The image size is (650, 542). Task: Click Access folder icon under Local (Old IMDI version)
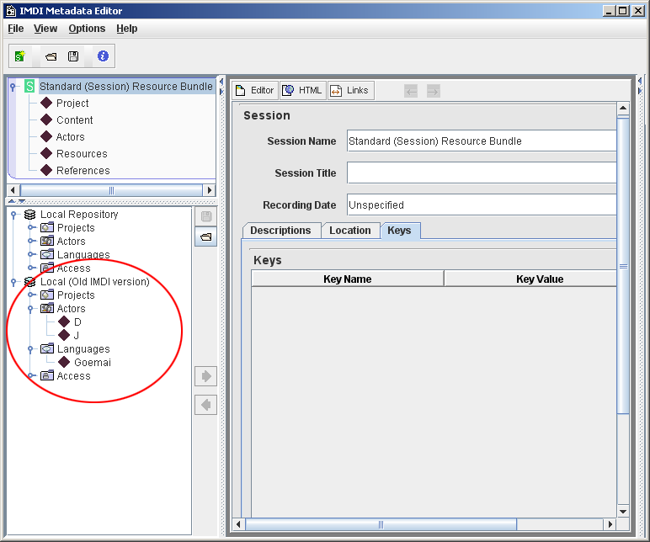(47, 376)
